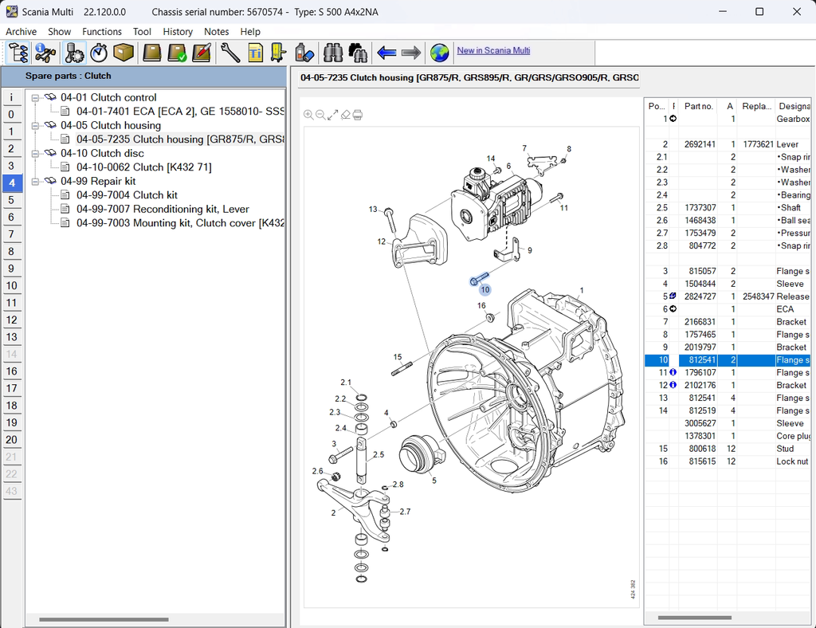816x628 pixels.
Task: Open the New in Scania Multi link
Action: click(x=493, y=51)
